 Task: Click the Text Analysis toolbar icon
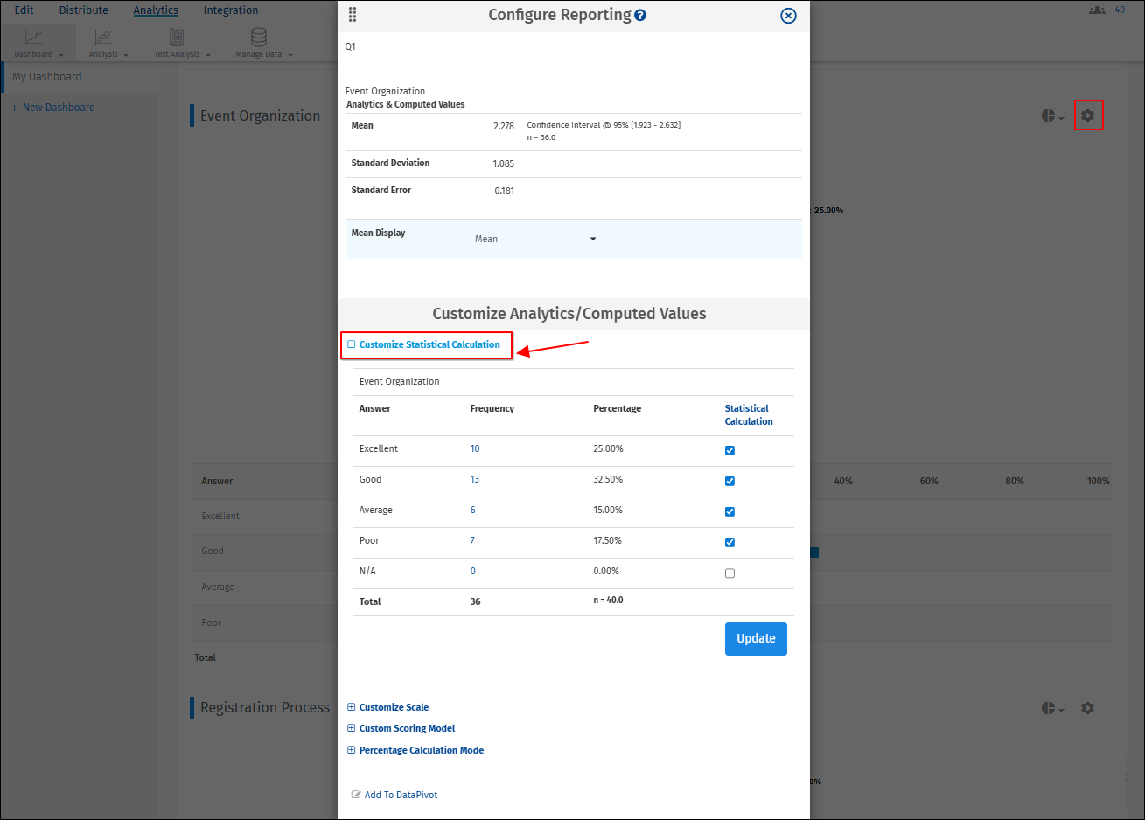[x=177, y=38]
